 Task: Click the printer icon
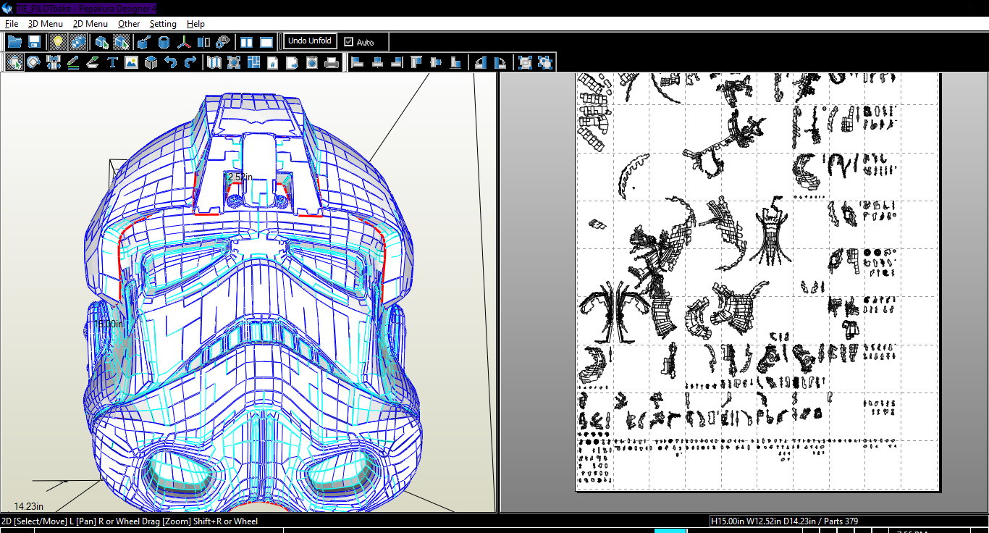332,62
